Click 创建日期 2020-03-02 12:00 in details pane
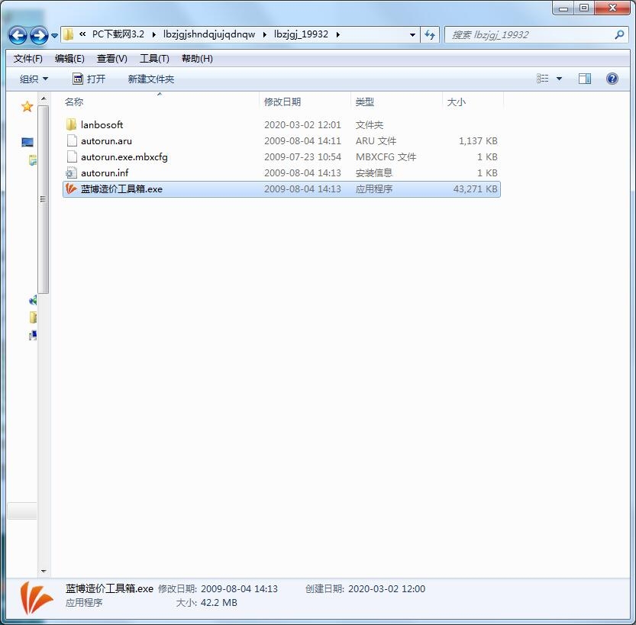Image resolution: width=636 pixels, height=625 pixels. (365, 589)
